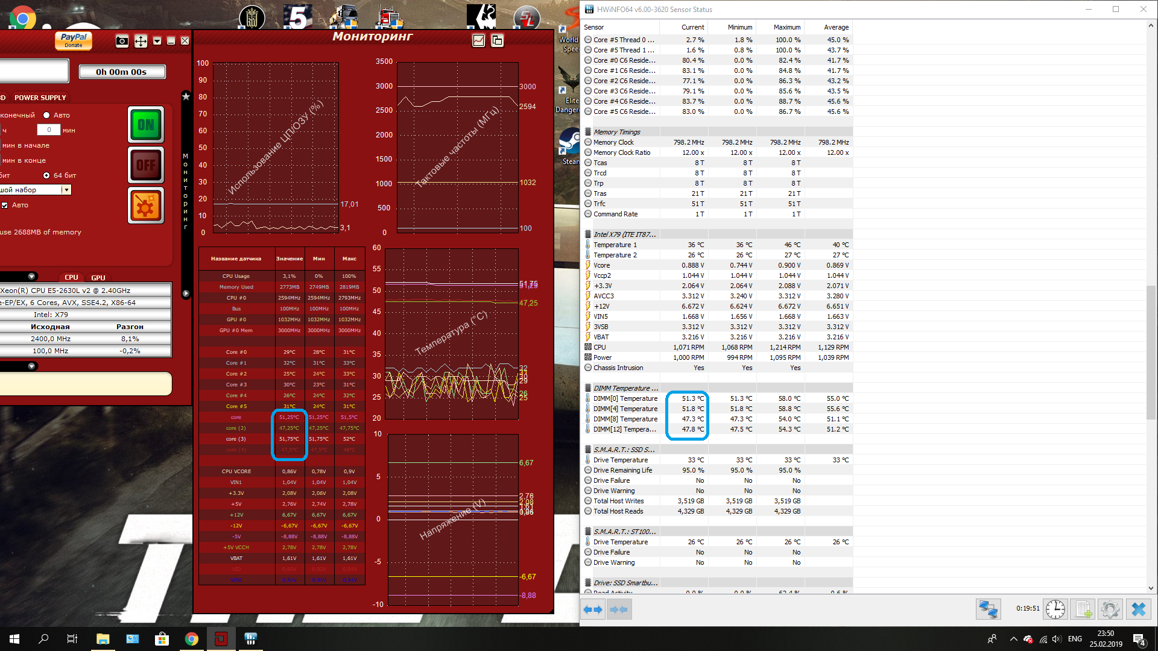
Task: Select the 64 бит radio option
Action: tap(46, 175)
